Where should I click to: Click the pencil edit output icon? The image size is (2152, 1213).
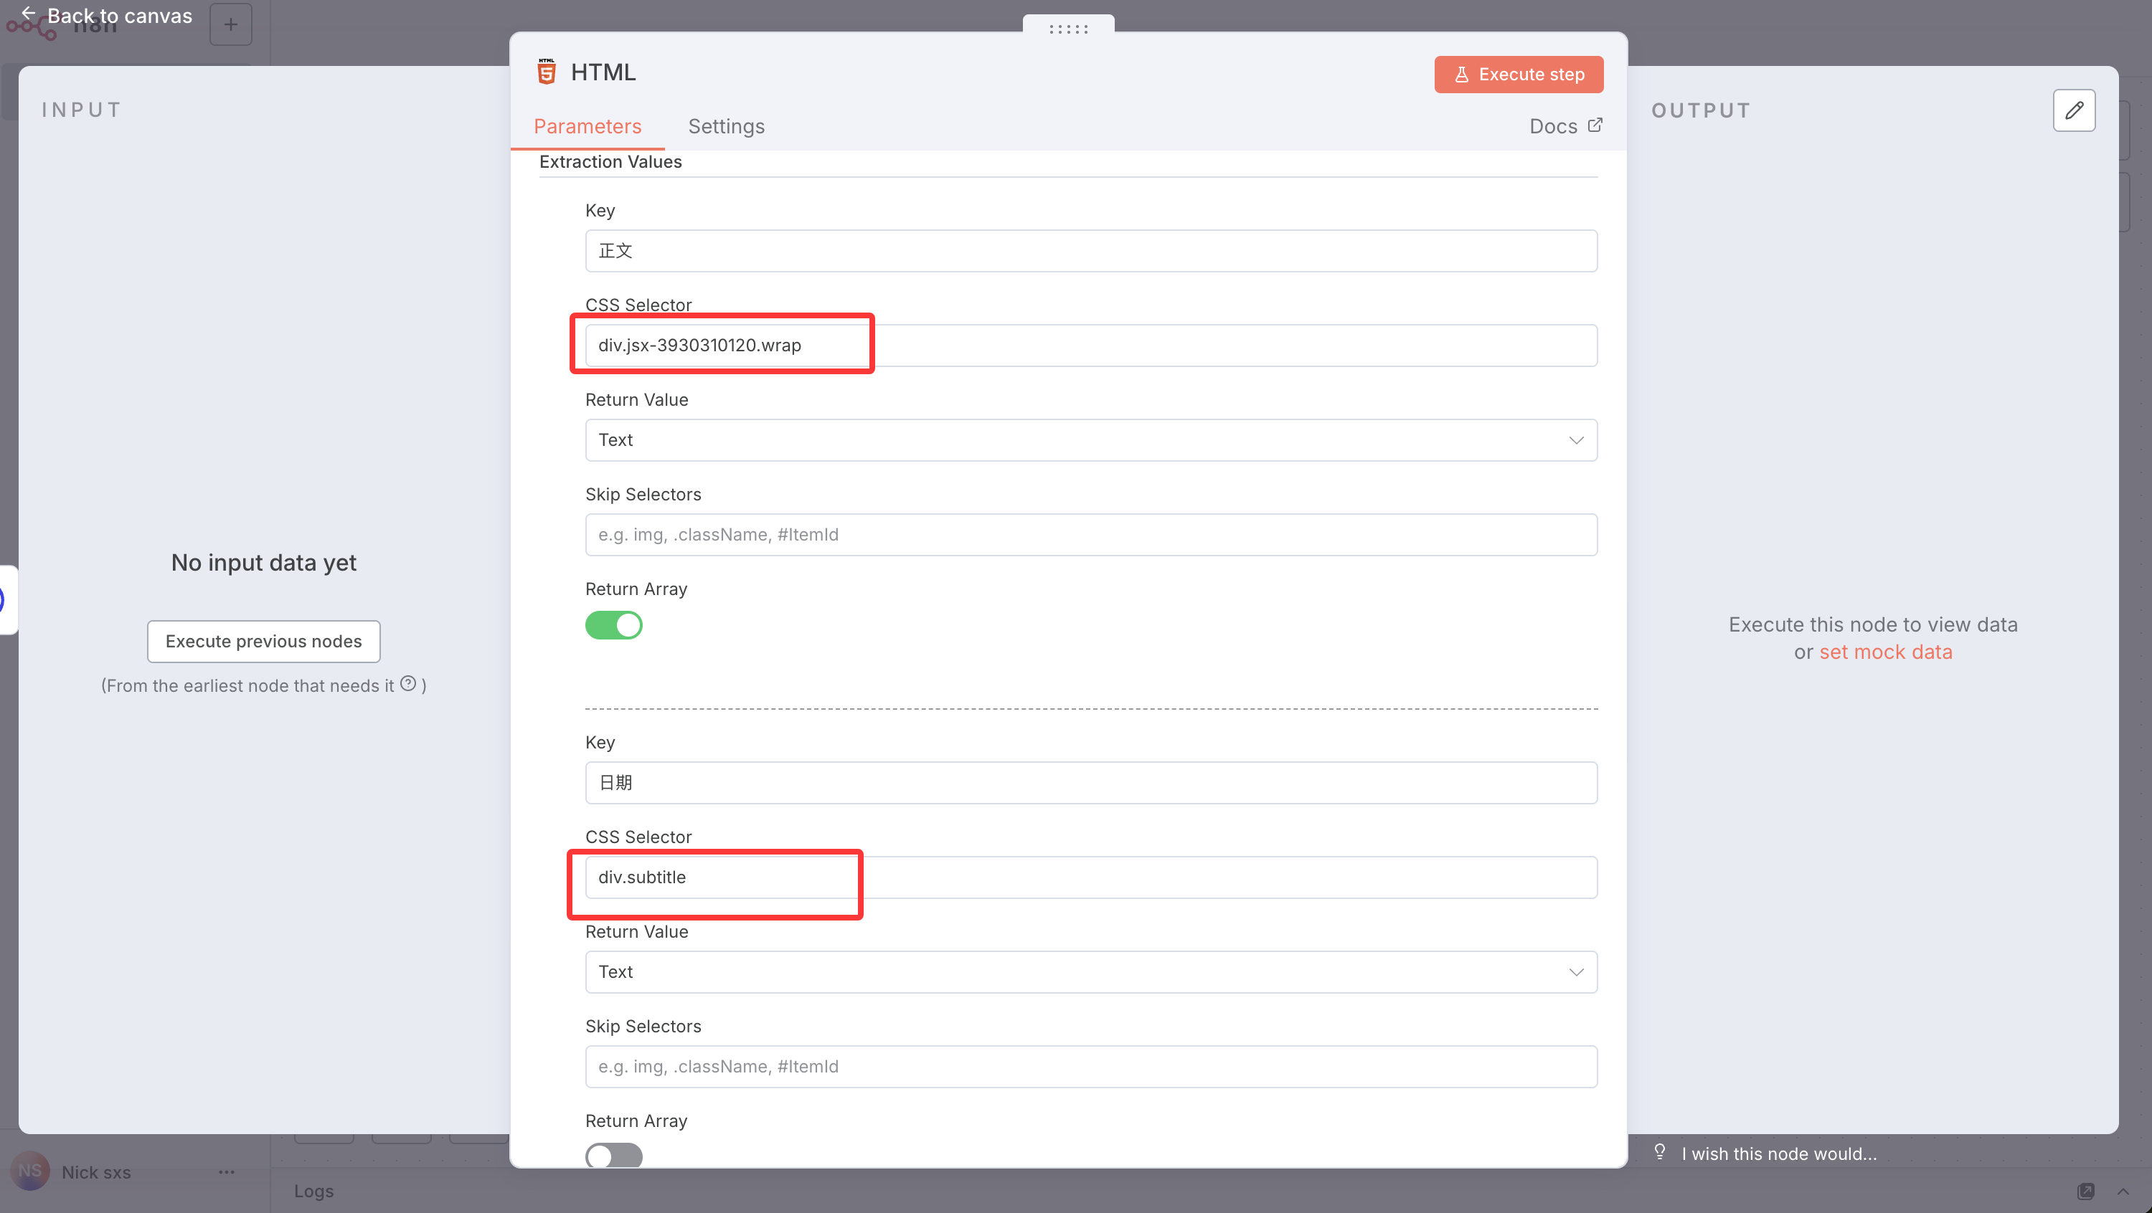click(x=2074, y=110)
